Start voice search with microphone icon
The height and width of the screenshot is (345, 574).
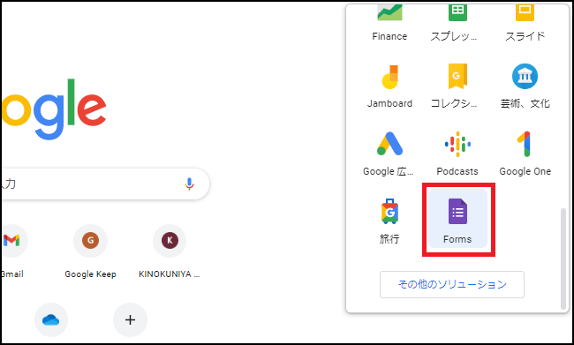pyautogui.click(x=189, y=184)
